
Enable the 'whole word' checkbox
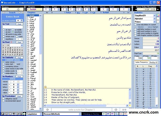tap(3, 36)
